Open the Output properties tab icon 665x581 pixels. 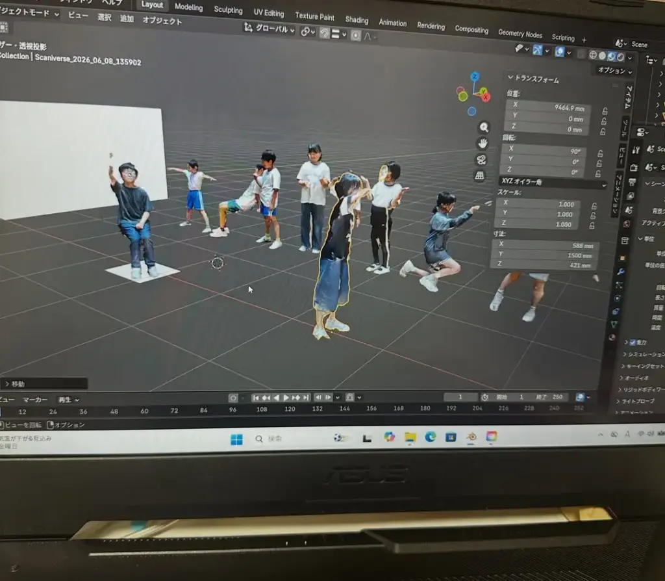(632, 182)
